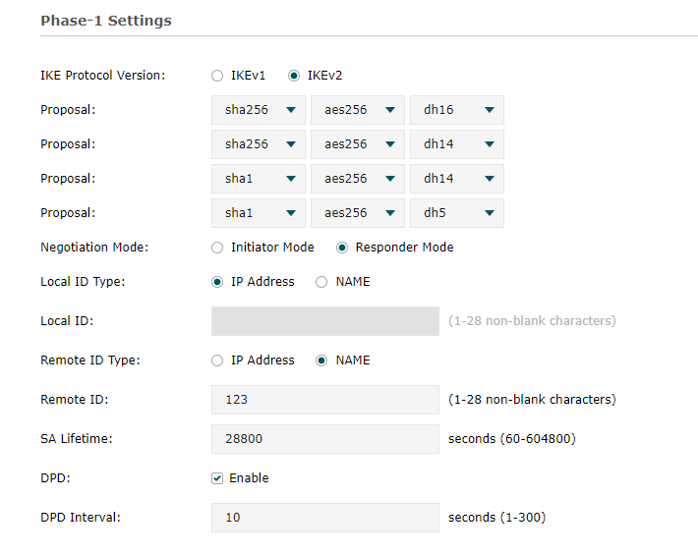The height and width of the screenshot is (555, 698).
Task: Click the Remote ID input field
Action: click(324, 400)
